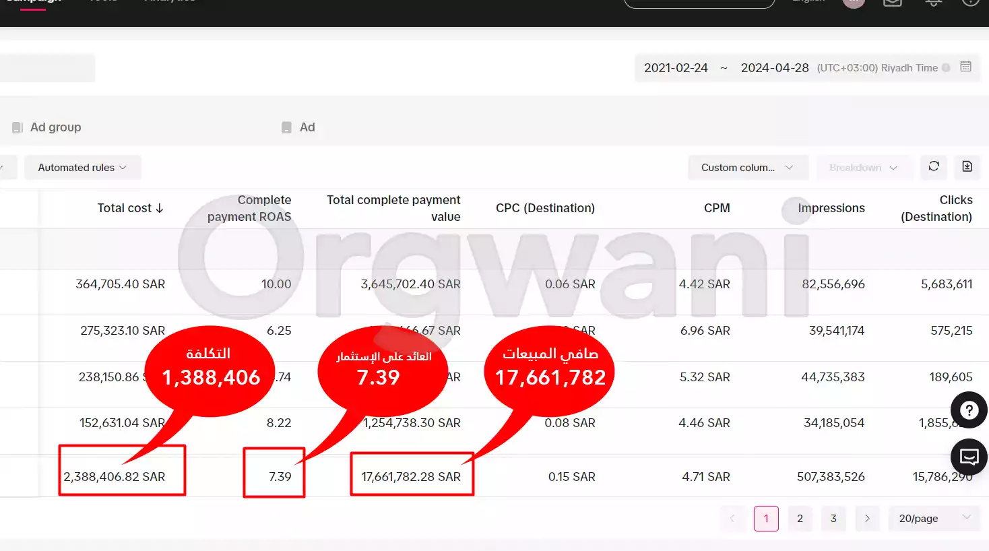This screenshot has width=989, height=551.
Task: Click Impressions column header
Action: coord(831,208)
